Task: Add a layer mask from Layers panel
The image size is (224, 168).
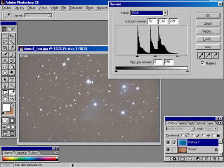Action: [x=182, y=159]
